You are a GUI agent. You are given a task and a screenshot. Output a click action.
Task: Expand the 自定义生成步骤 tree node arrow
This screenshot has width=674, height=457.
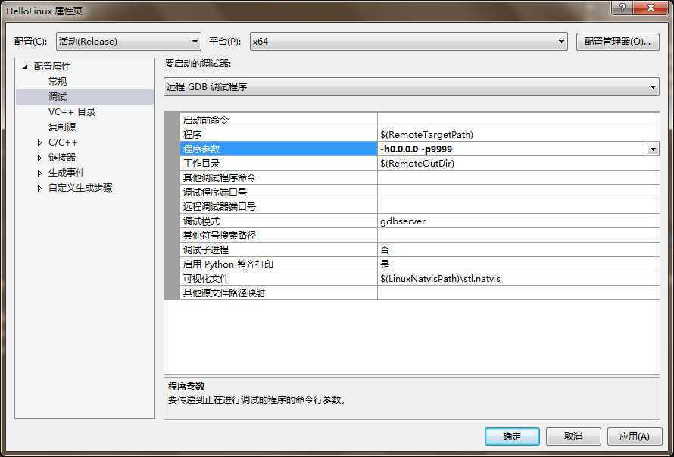(x=39, y=188)
